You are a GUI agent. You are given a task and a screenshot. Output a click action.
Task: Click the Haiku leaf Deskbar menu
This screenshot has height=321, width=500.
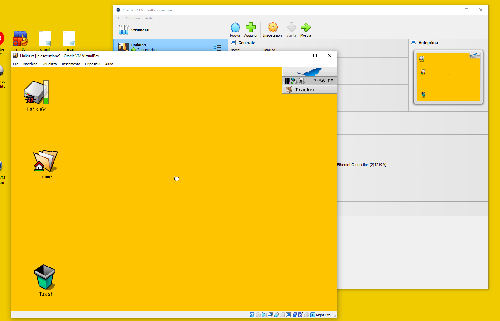click(x=310, y=72)
